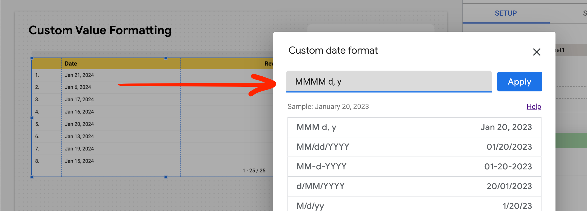This screenshot has height=211, width=587.
Task: Click the table's top-left selection handle
Action: (32, 58)
